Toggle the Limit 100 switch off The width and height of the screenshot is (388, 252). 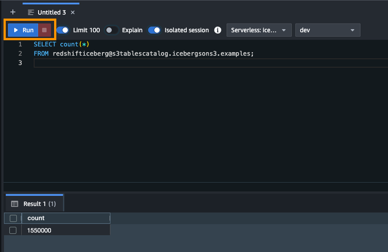[63, 30]
